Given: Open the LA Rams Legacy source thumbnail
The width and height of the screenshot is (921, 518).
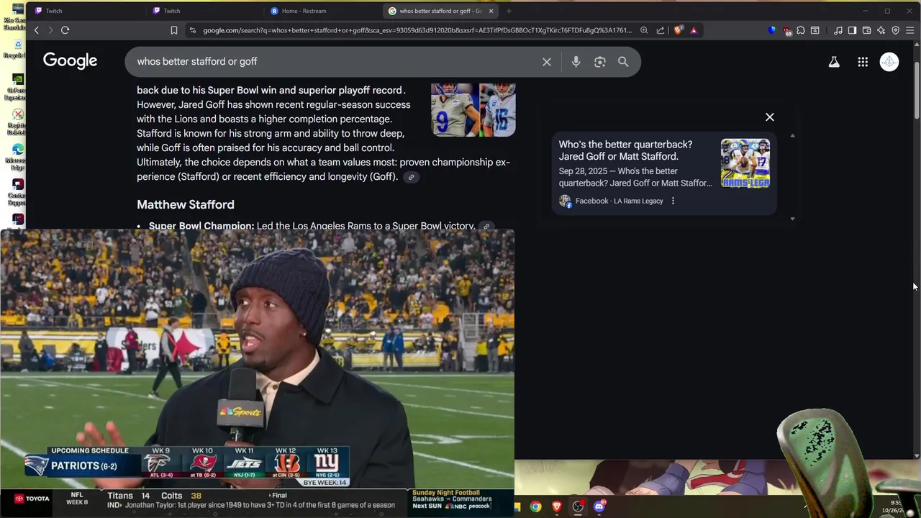Looking at the screenshot, I should pos(745,163).
